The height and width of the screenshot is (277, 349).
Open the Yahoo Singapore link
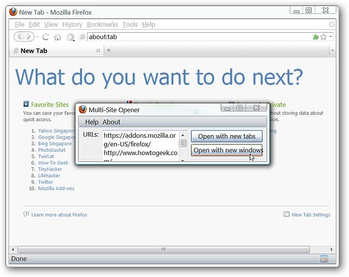[x=57, y=131]
